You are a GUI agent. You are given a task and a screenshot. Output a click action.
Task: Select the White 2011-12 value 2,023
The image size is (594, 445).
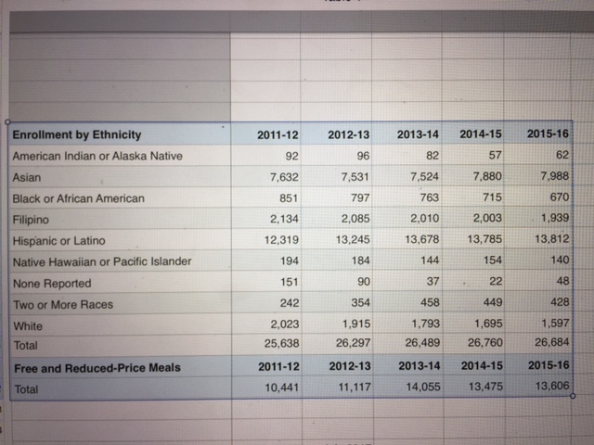click(280, 324)
